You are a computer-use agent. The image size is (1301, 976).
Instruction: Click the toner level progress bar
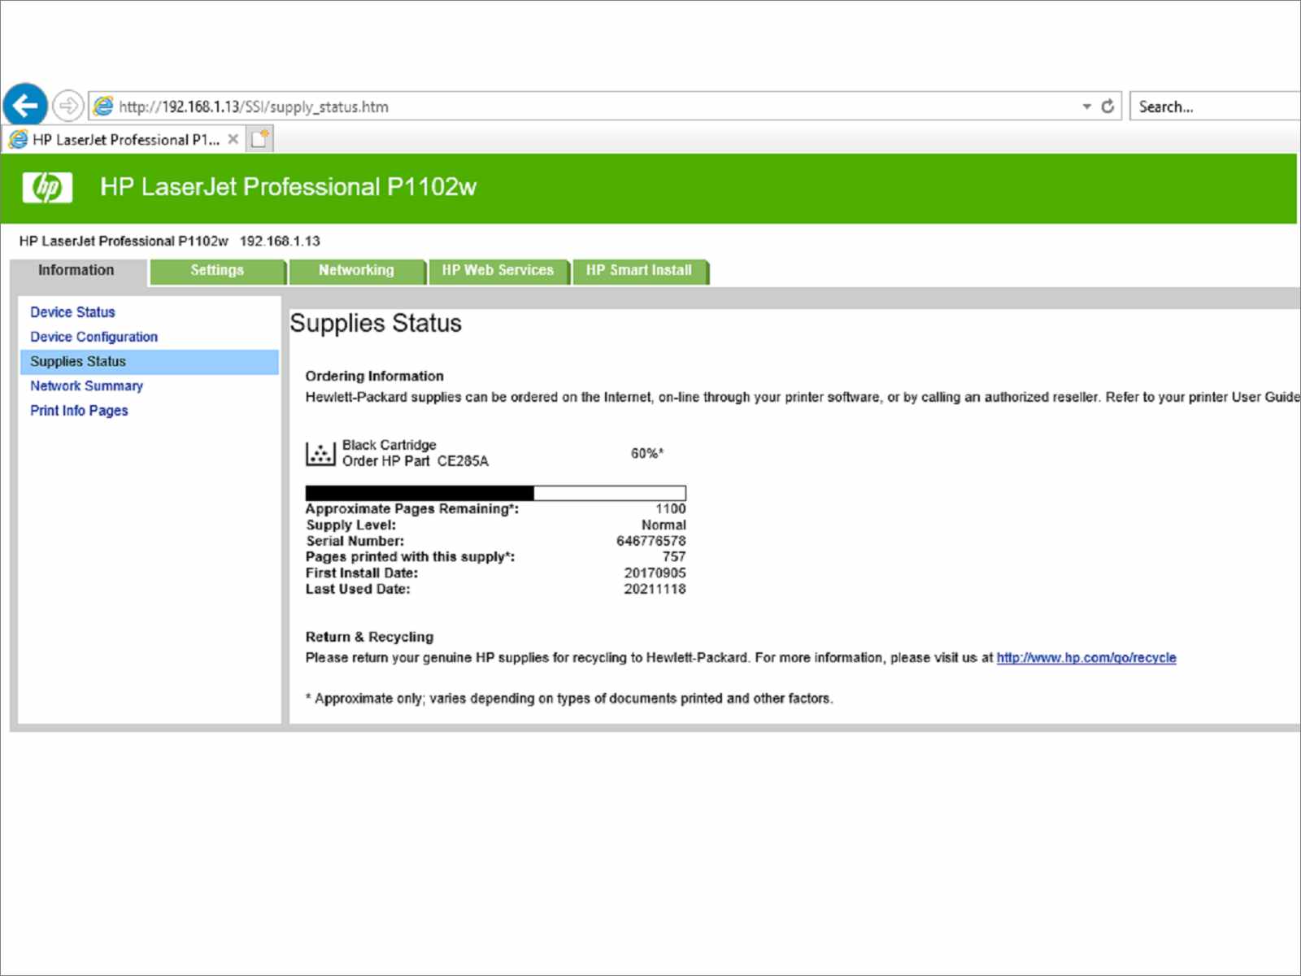495,493
